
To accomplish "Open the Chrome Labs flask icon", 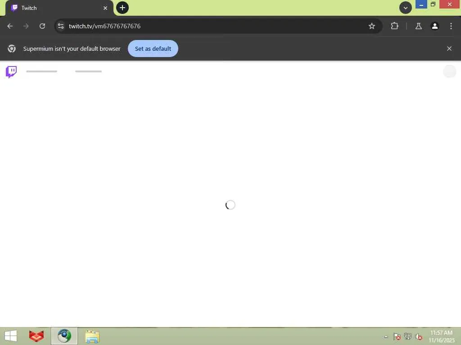I will coord(418,26).
